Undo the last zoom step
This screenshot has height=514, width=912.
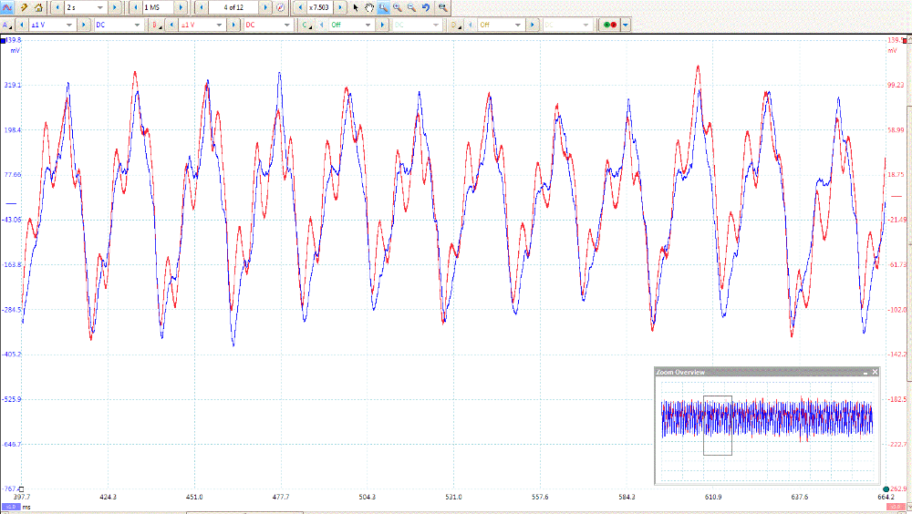tap(426, 6)
